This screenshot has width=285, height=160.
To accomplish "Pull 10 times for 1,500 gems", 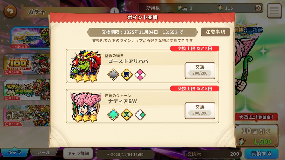I will coord(257,136).
